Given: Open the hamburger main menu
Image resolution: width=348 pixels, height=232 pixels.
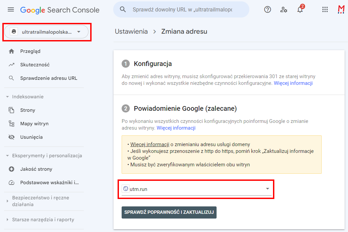Looking at the screenshot, I should (11, 10).
